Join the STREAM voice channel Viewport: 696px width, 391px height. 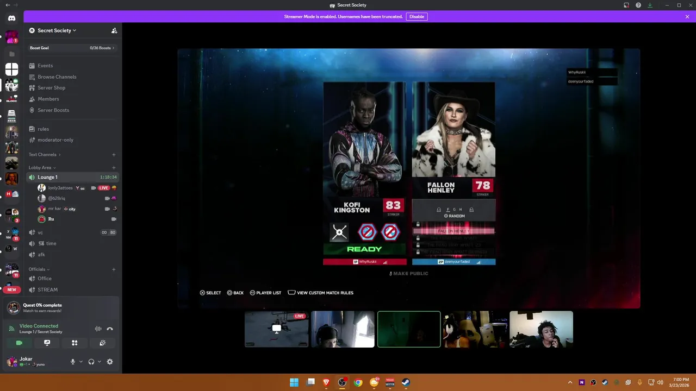(x=73, y=290)
